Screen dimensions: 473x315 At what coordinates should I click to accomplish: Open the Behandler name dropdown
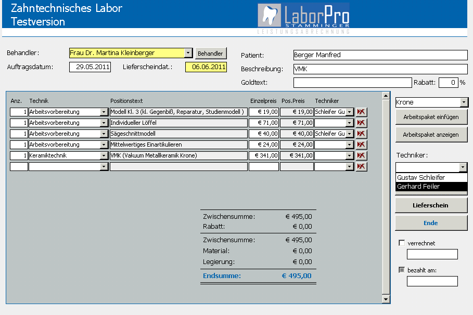188,53
